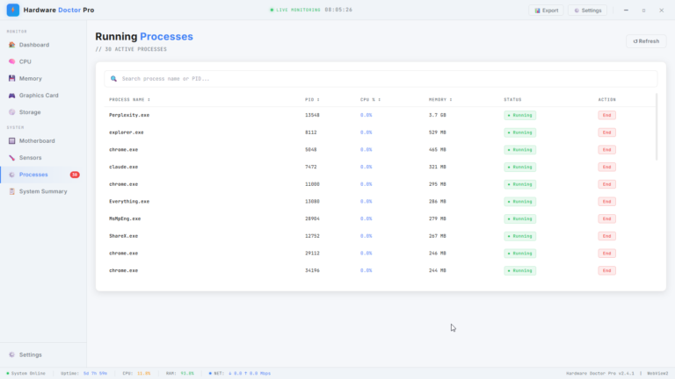Click the NET Mbps status bar reading
The height and width of the screenshot is (379, 675).
pos(240,374)
